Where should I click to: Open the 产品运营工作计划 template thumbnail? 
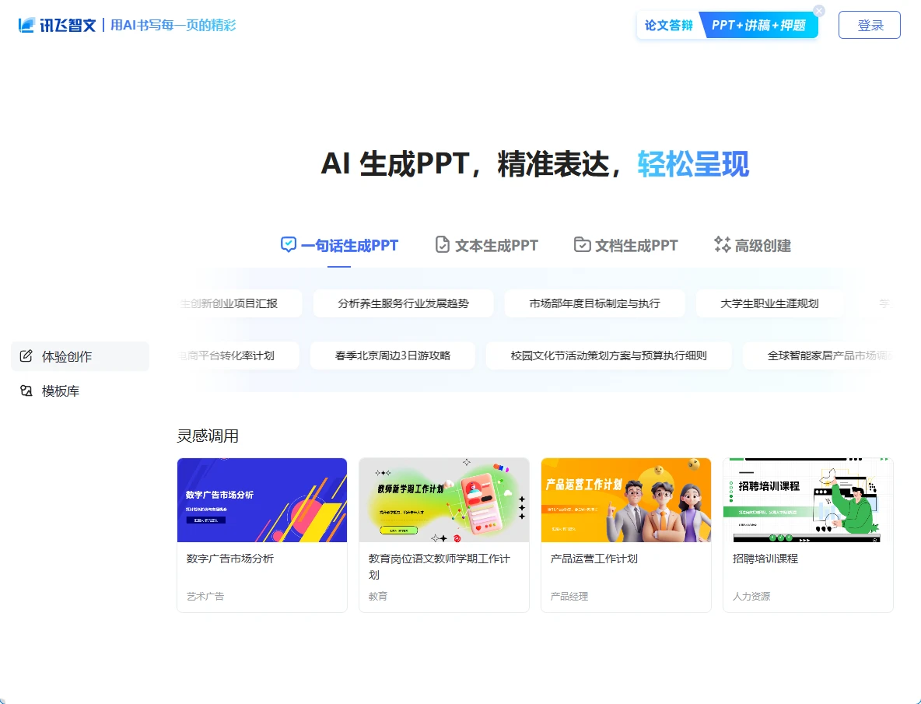click(x=625, y=500)
